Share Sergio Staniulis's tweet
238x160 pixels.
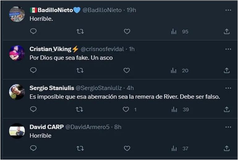pos(227,109)
